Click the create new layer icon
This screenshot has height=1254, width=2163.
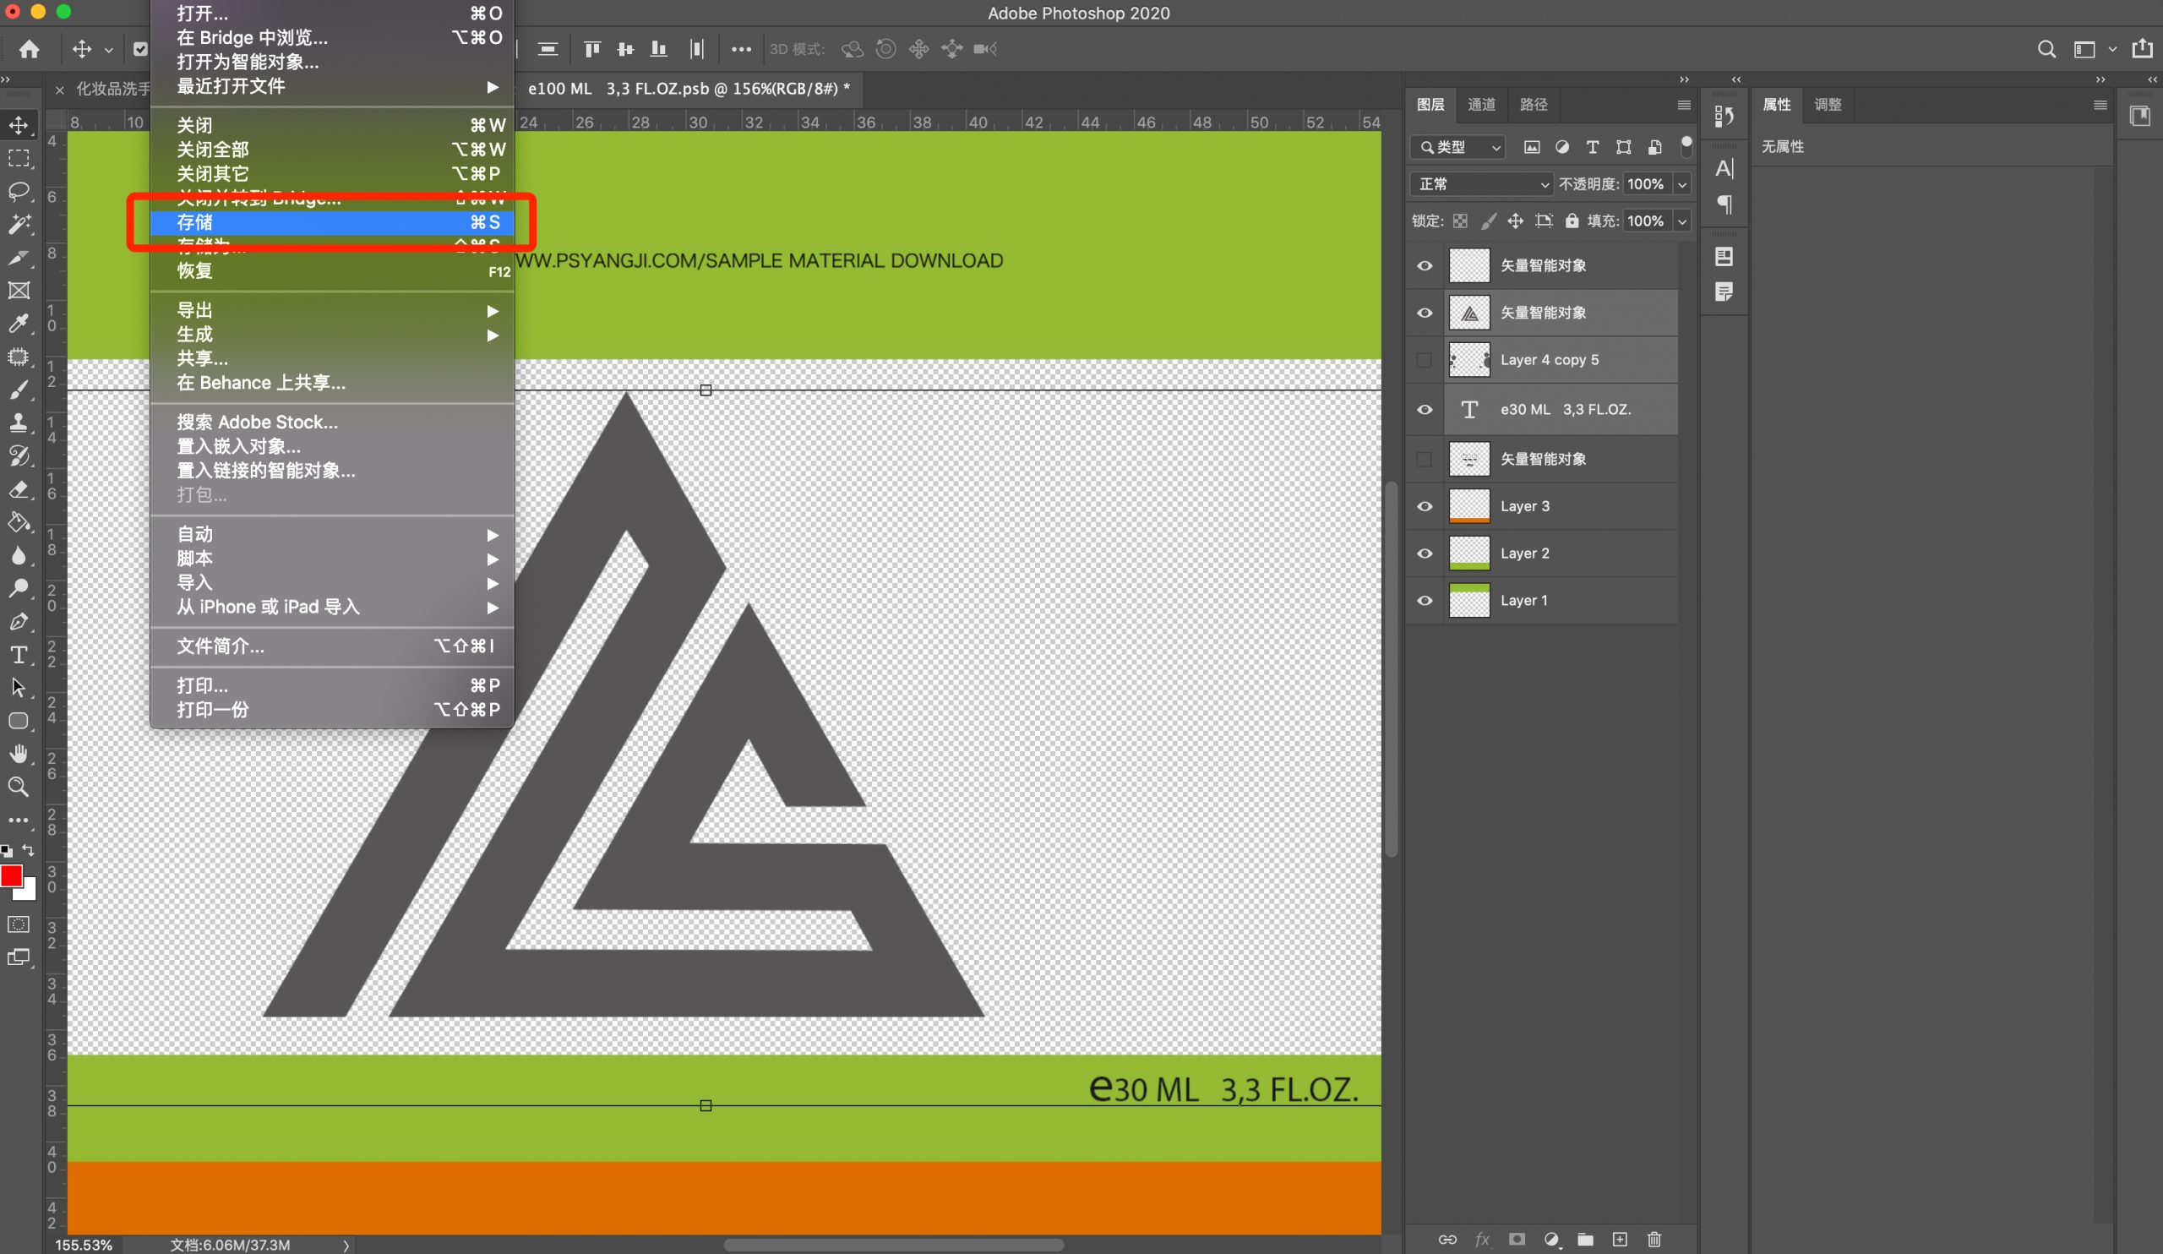pyautogui.click(x=1620, y=1239)
